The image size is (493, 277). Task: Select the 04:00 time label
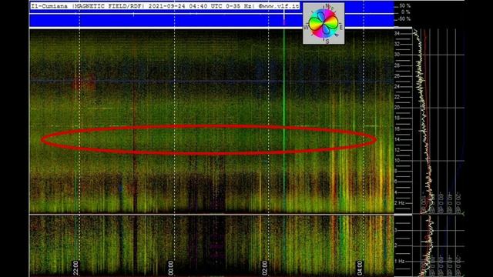(x=360, y=268)
